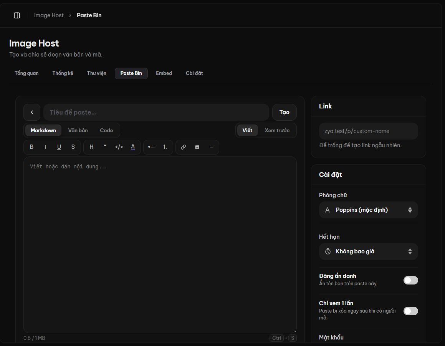Select the Paste Bin tab
This screenshot has width=445, height=346.
[131, 73]
